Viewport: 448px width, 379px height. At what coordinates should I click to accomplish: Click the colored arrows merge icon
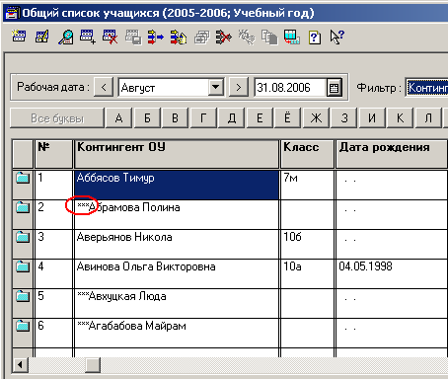coord(155,37)
